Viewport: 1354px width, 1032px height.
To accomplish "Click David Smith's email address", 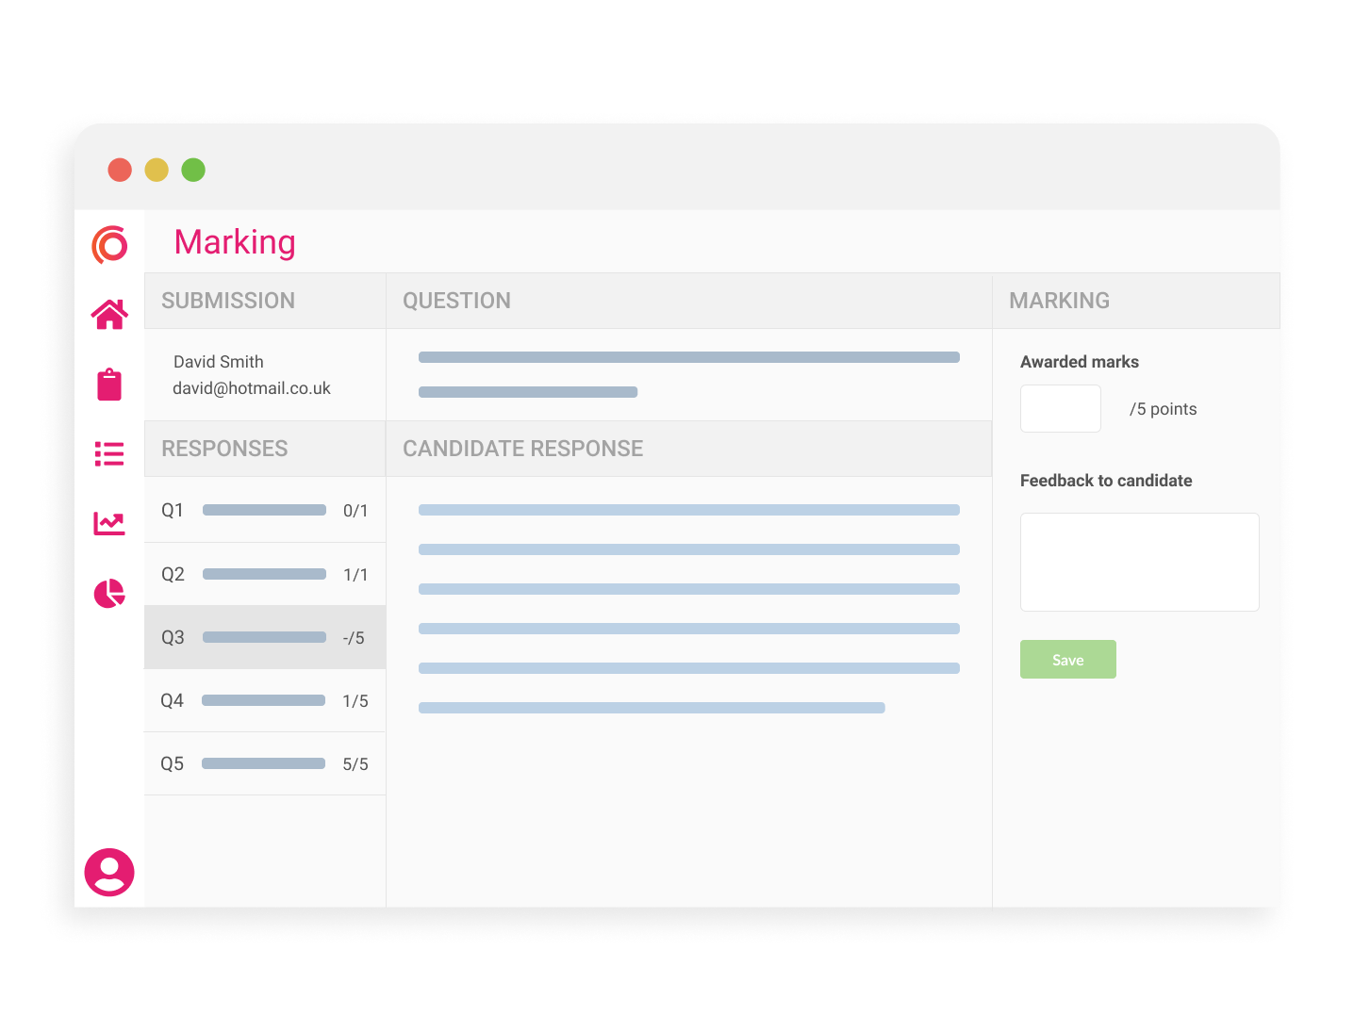I will click(x=252, y=388).
